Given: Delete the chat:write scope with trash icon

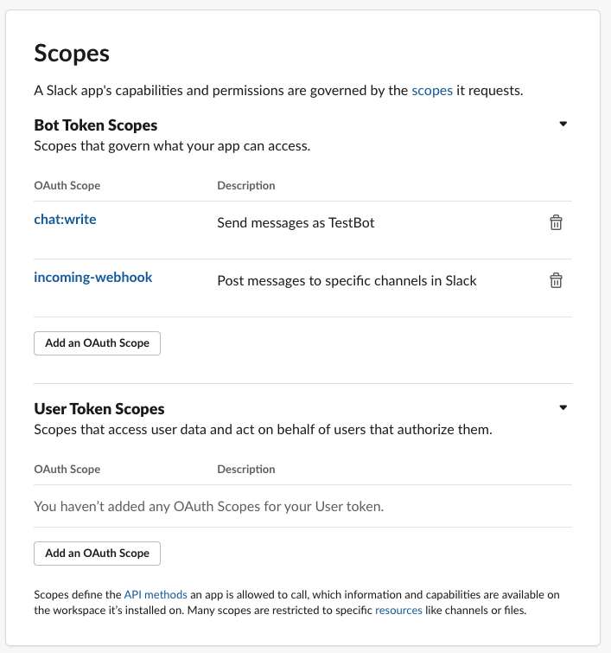Looking at the screenshot, I should pyautogui.click(x=556, y=222).
